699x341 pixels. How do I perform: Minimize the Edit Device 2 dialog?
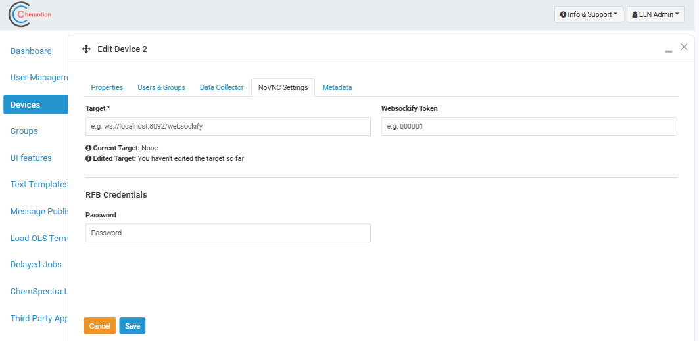pyautogui.click(x=669, y=51)
